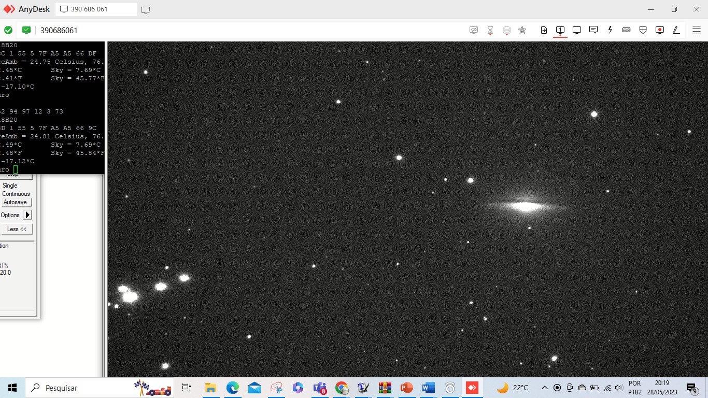This screenshot has width=708, height=398.
Task: Open PowerPoint on the taskbar
Action: click(406, 388)
